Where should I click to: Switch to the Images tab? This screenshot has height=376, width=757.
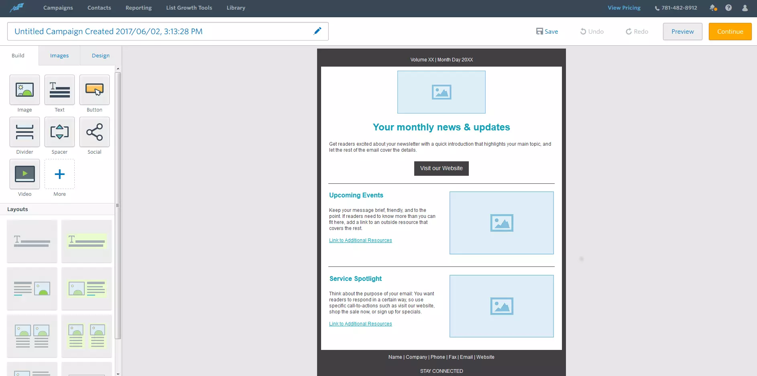click(x=59, y=55)
